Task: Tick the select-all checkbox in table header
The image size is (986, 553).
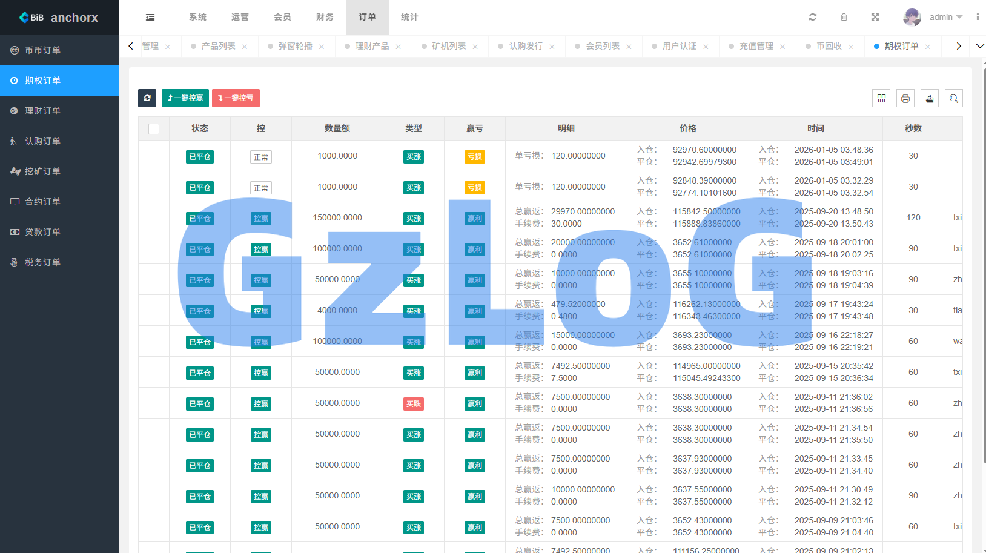Action: click(x=154, y=129)
